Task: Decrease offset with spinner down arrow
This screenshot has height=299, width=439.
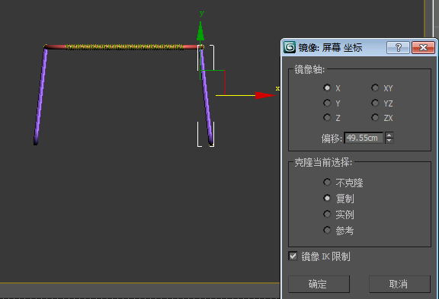Action: tap(389, 141)
